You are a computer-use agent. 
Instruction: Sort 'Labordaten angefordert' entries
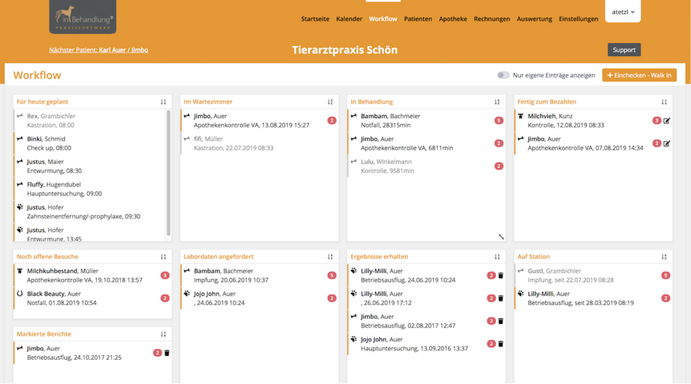point(330,256)
